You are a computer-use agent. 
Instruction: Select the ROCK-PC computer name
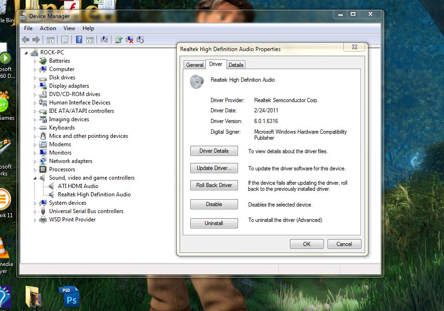pos(52,52)
